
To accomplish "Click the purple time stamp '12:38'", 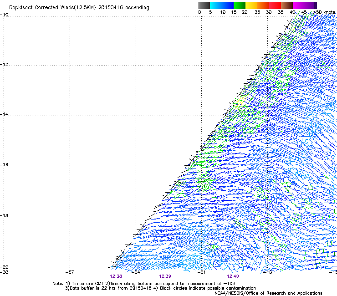I will (x=116, y=276).
